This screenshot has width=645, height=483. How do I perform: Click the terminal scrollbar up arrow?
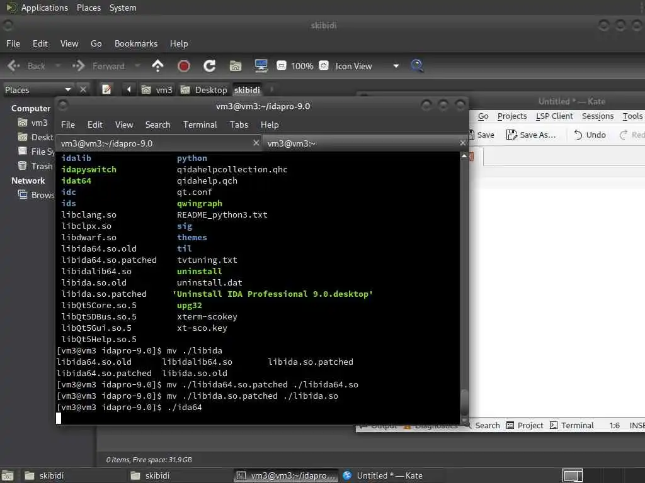464,156
